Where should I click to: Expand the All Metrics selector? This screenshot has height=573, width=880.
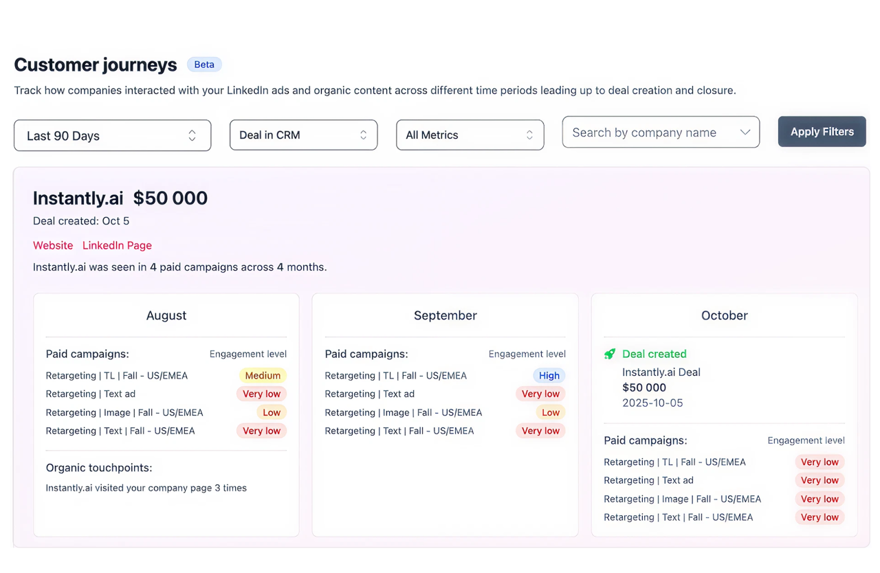point(470,135)
